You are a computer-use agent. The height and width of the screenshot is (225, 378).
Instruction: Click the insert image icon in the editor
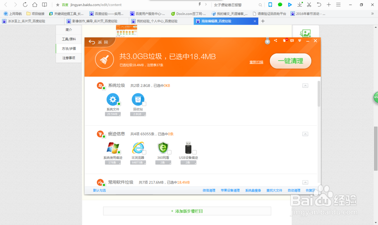point(305,34)
